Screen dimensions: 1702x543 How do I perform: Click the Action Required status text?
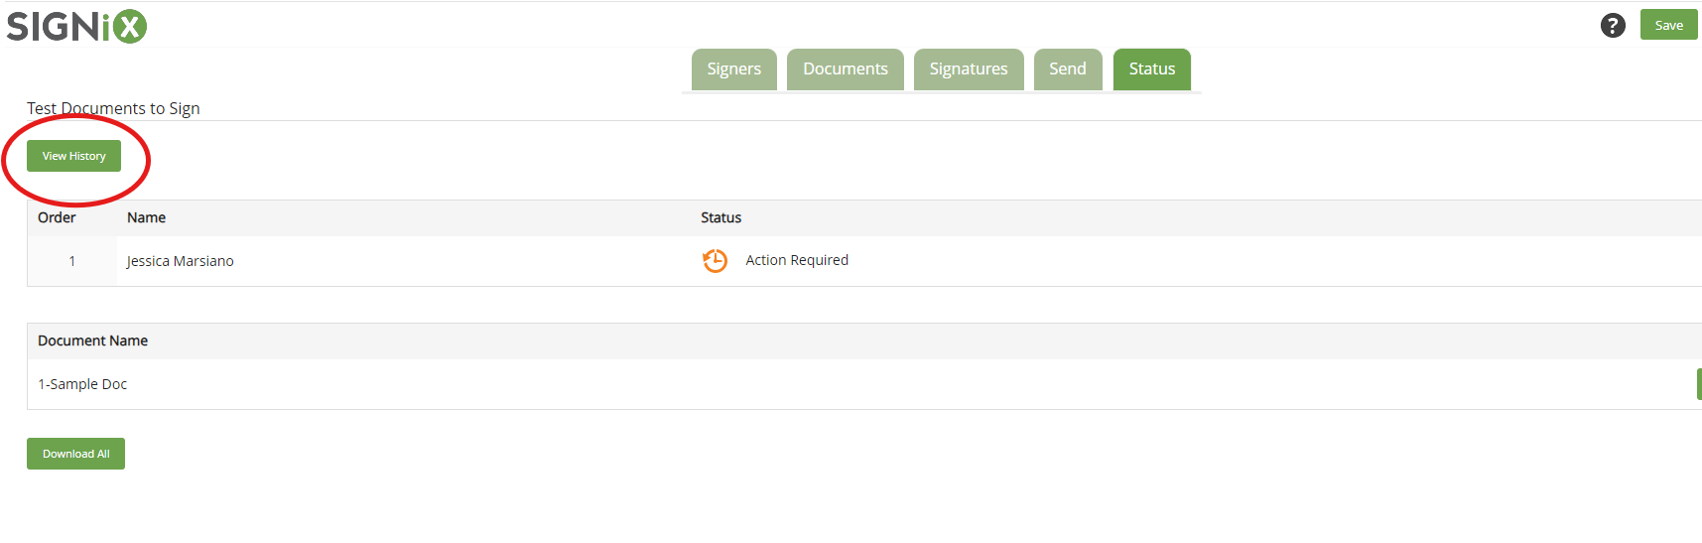[x=797, y=260]
